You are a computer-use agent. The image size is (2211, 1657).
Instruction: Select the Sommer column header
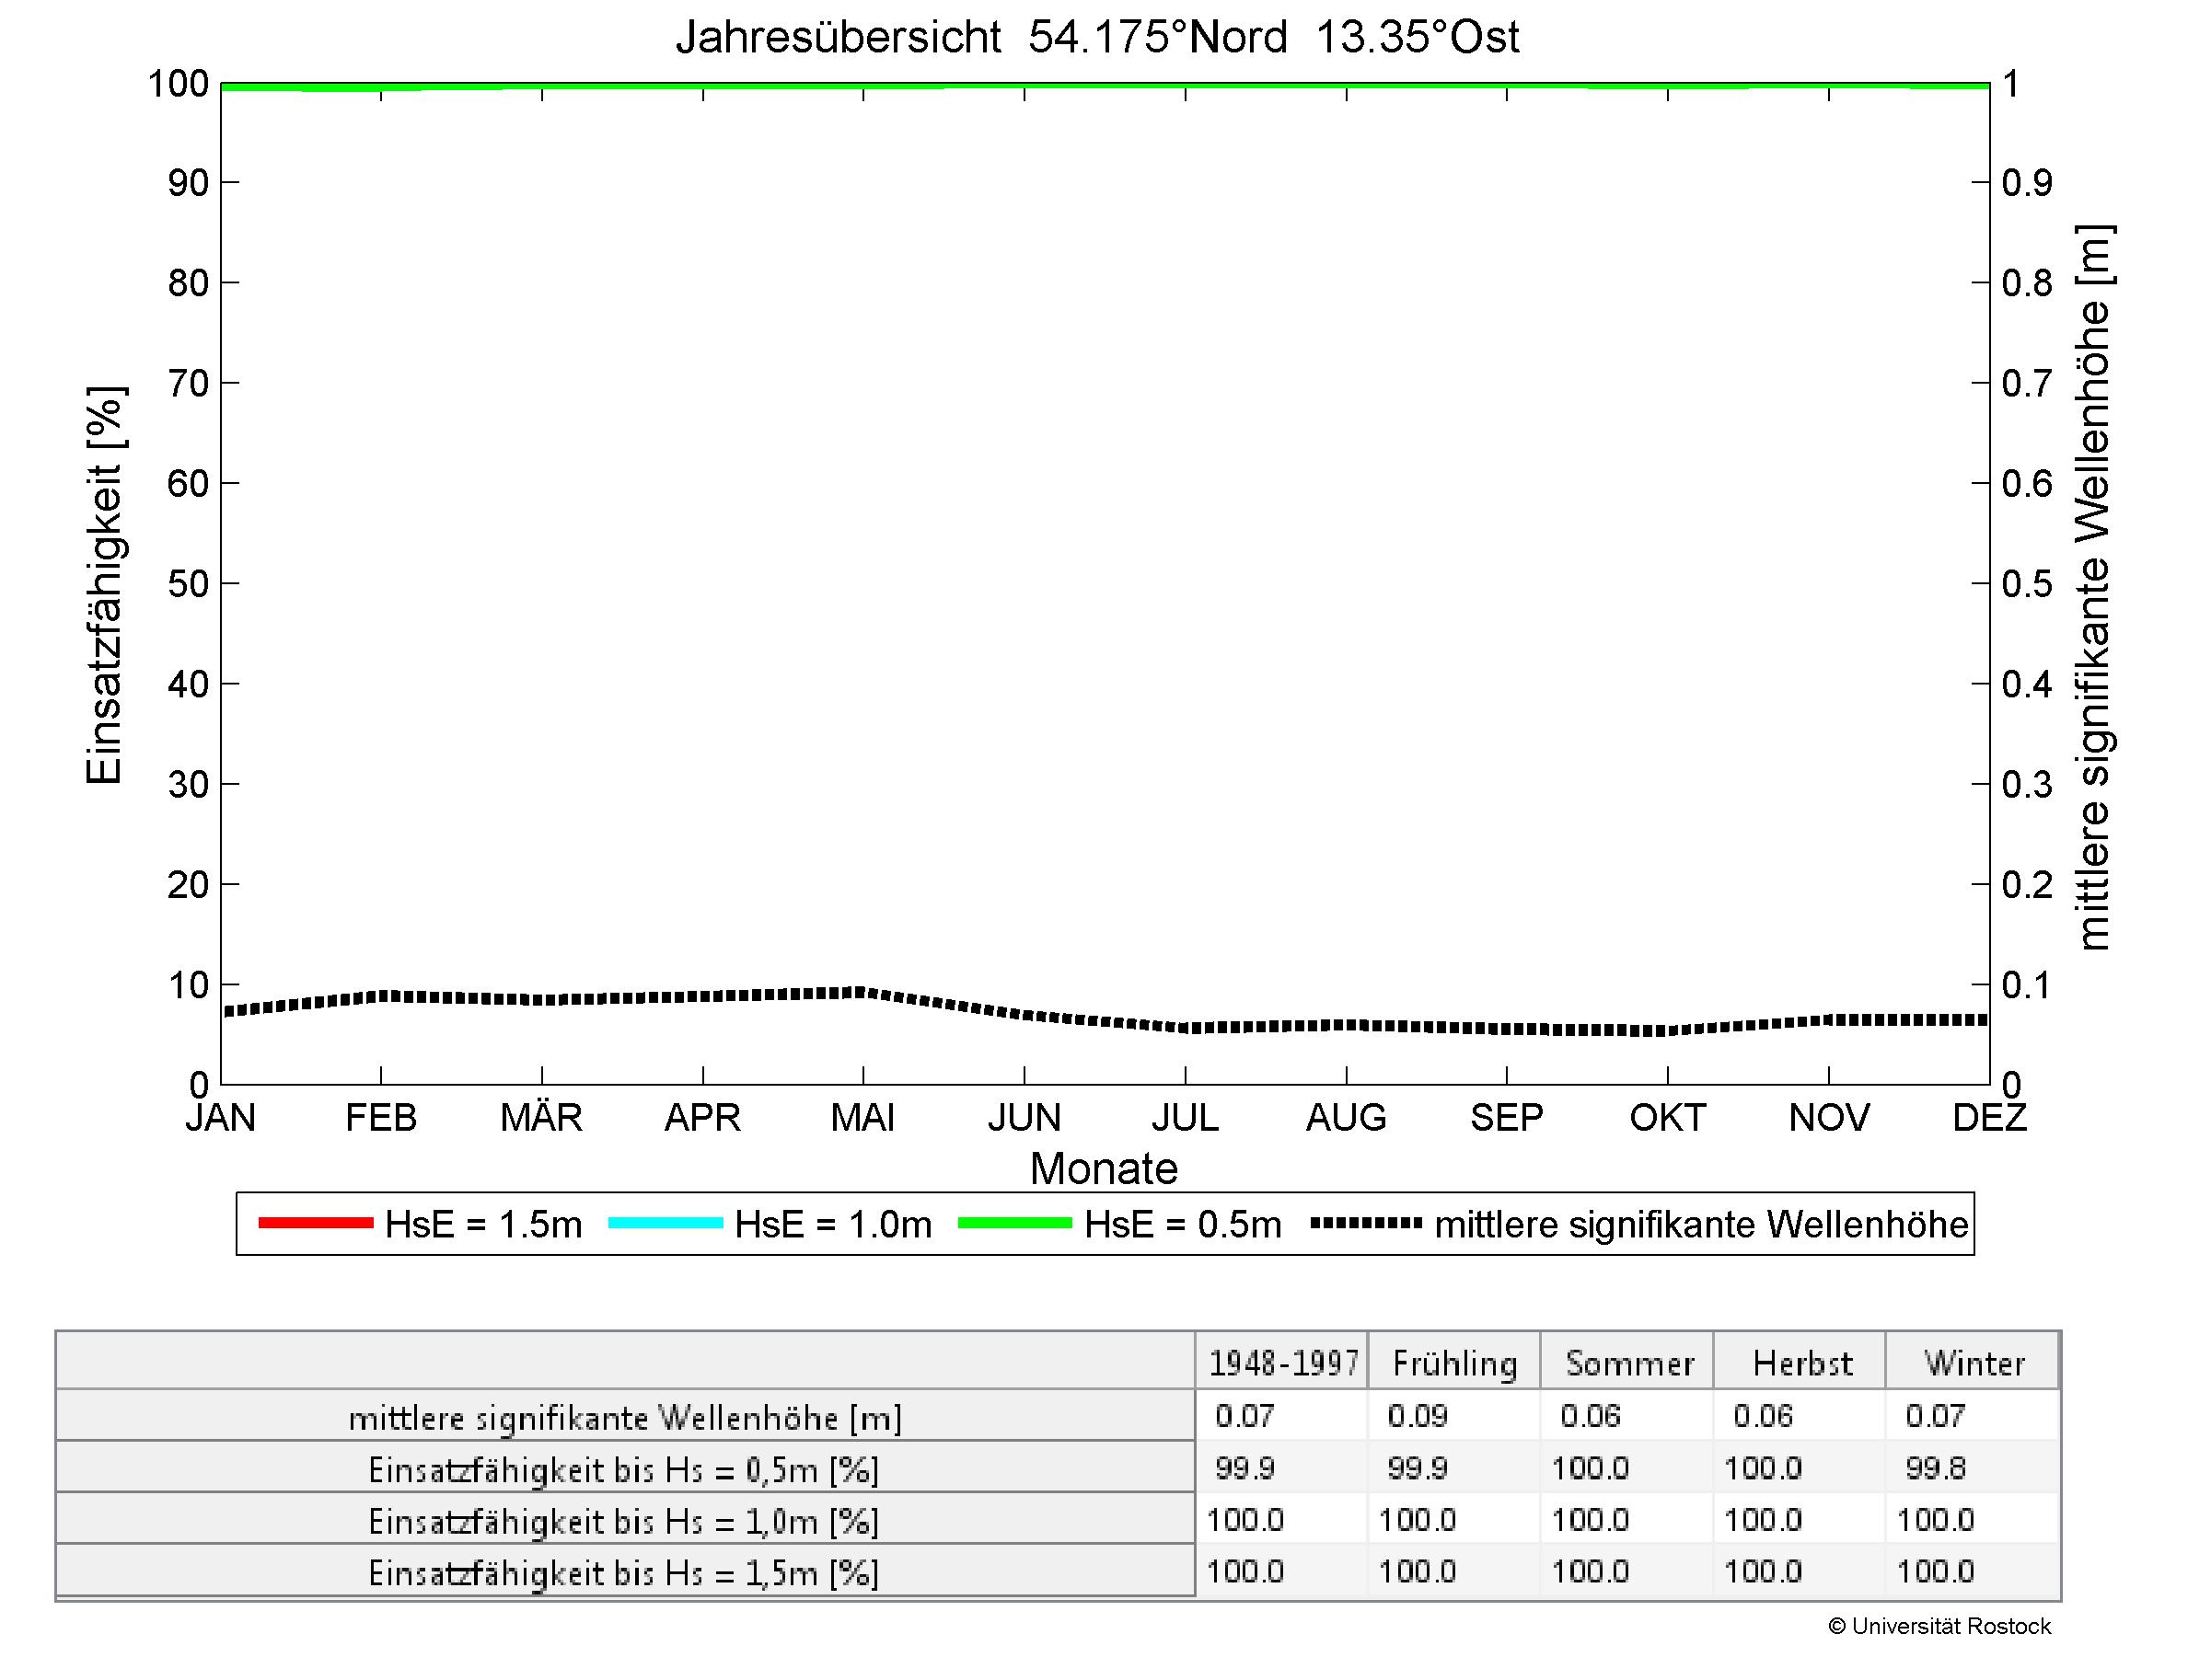1629,1364
